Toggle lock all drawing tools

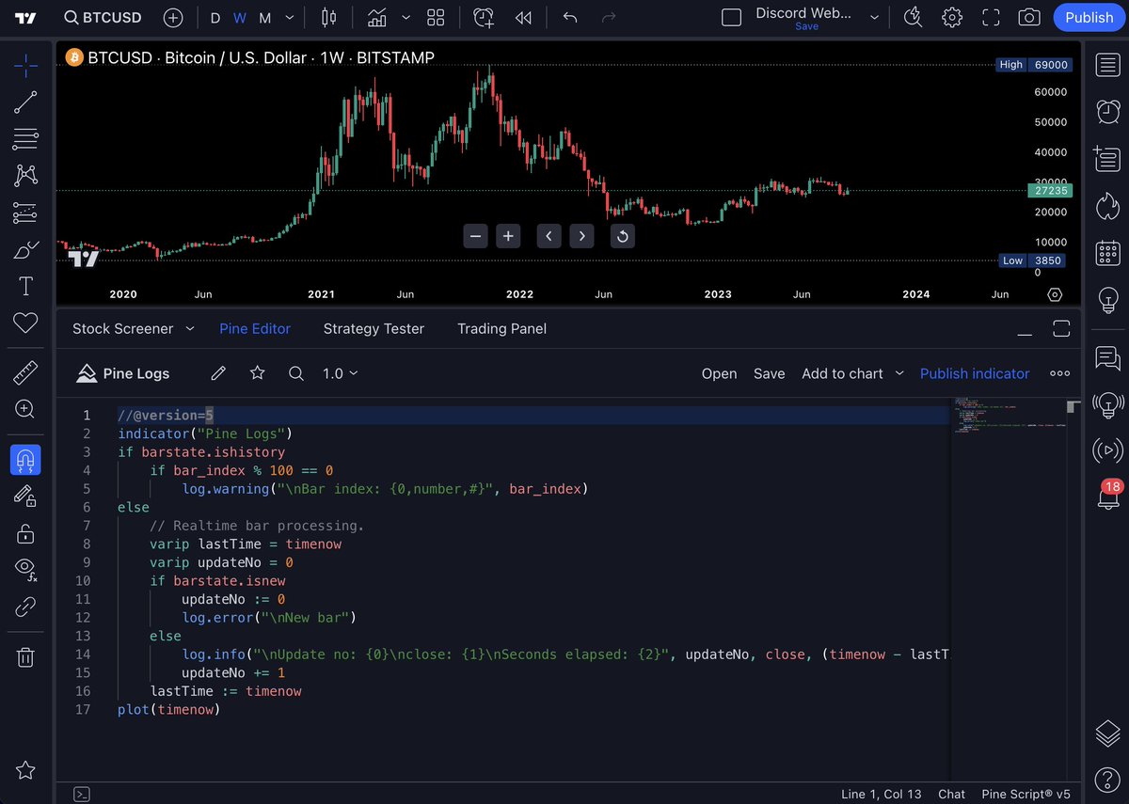[25, 533]
